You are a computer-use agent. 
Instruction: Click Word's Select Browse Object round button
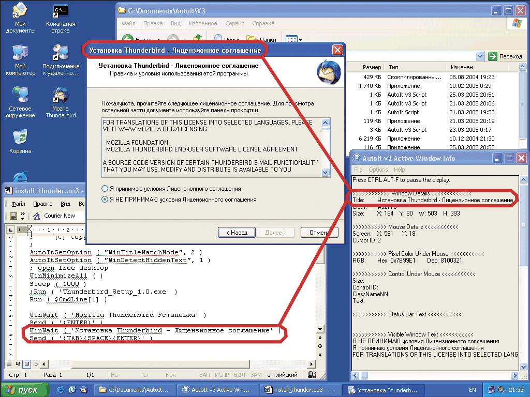pyautogui.click(x=320, y=346)
